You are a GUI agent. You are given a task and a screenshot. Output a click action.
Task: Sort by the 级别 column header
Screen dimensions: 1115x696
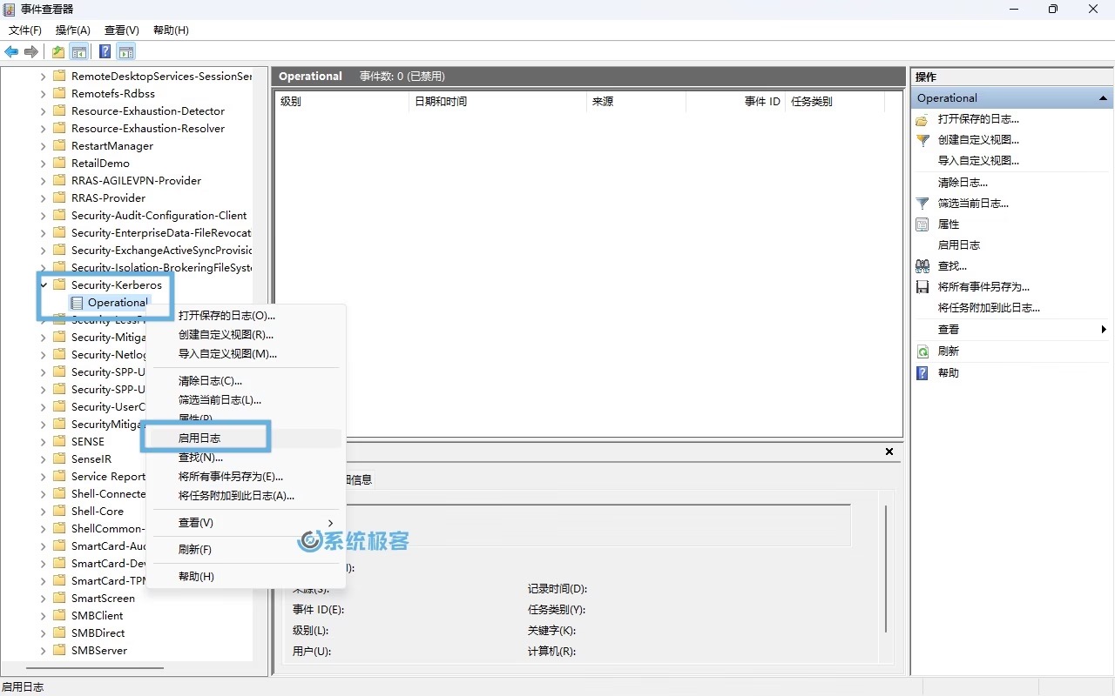click(x=341, y=102)
